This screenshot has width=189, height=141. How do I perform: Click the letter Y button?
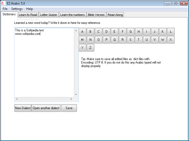(82, 48)
